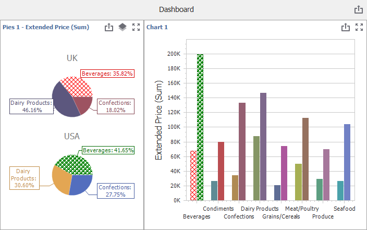The height and width of the screenshot is (230, 367).
Task: Click the magenta Grains/Cereals bar
Action: click(x=284, y=173)
